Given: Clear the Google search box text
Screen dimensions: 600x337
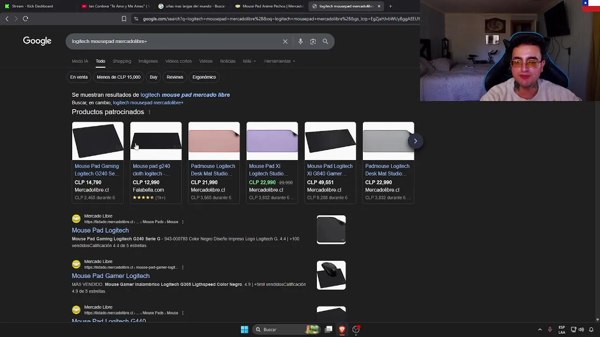Looking at the screenshot, I should click(x=285, y=41).
